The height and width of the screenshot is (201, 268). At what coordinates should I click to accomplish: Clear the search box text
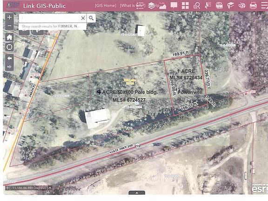coord(83,18)
